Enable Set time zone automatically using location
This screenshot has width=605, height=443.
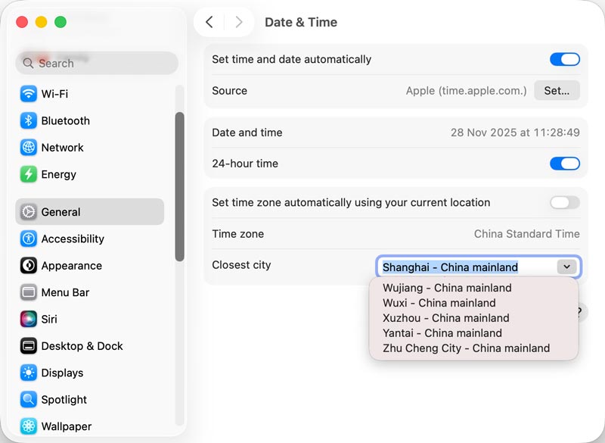(x=565, y=202)
